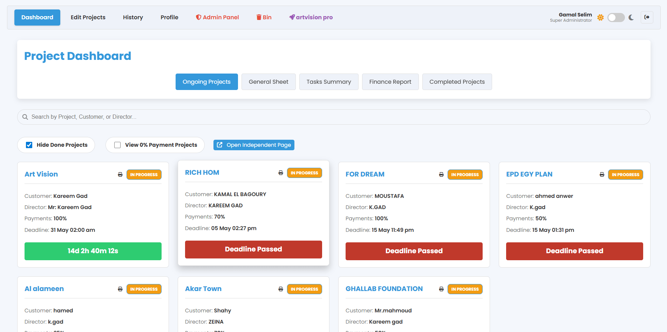Open the Dashboard nav item

tap(37, 18)
